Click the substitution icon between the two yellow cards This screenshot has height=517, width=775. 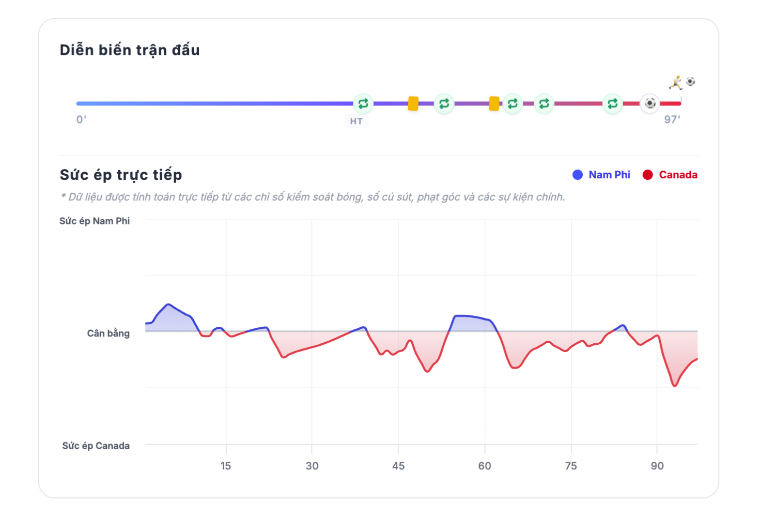pyautogui.click(x=444, y=104)
